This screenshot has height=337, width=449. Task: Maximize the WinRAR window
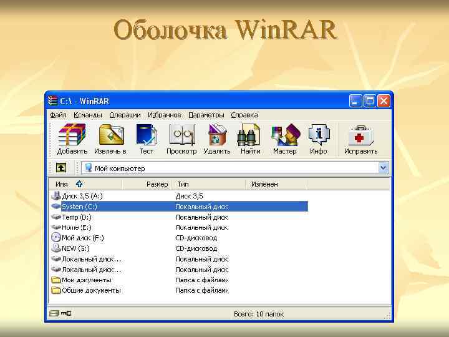click(x=370, y=101)
